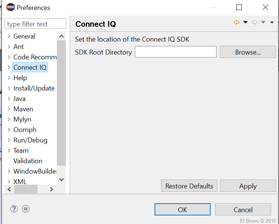Select Connect IQ in the tree

tap(30, 67)
